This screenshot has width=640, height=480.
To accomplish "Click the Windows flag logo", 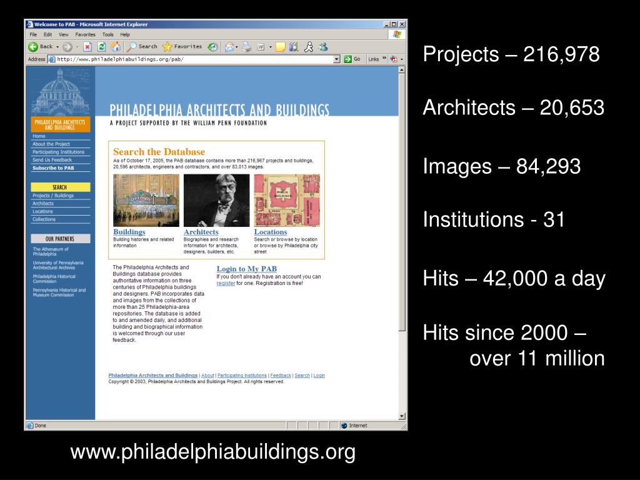I will click(x=397, y=35).
